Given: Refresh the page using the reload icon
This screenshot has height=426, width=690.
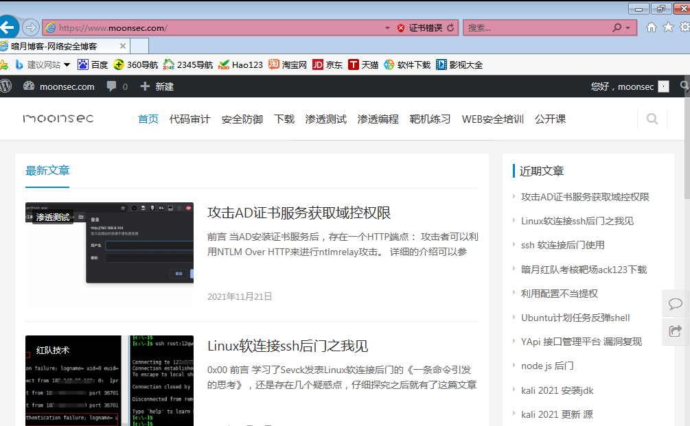Looking at the screenshot, I should coord(450,27).
